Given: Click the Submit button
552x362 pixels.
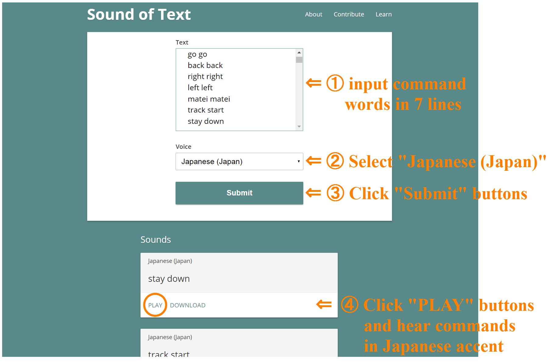Looking at the screenshot, I should (x=239, y=193).
